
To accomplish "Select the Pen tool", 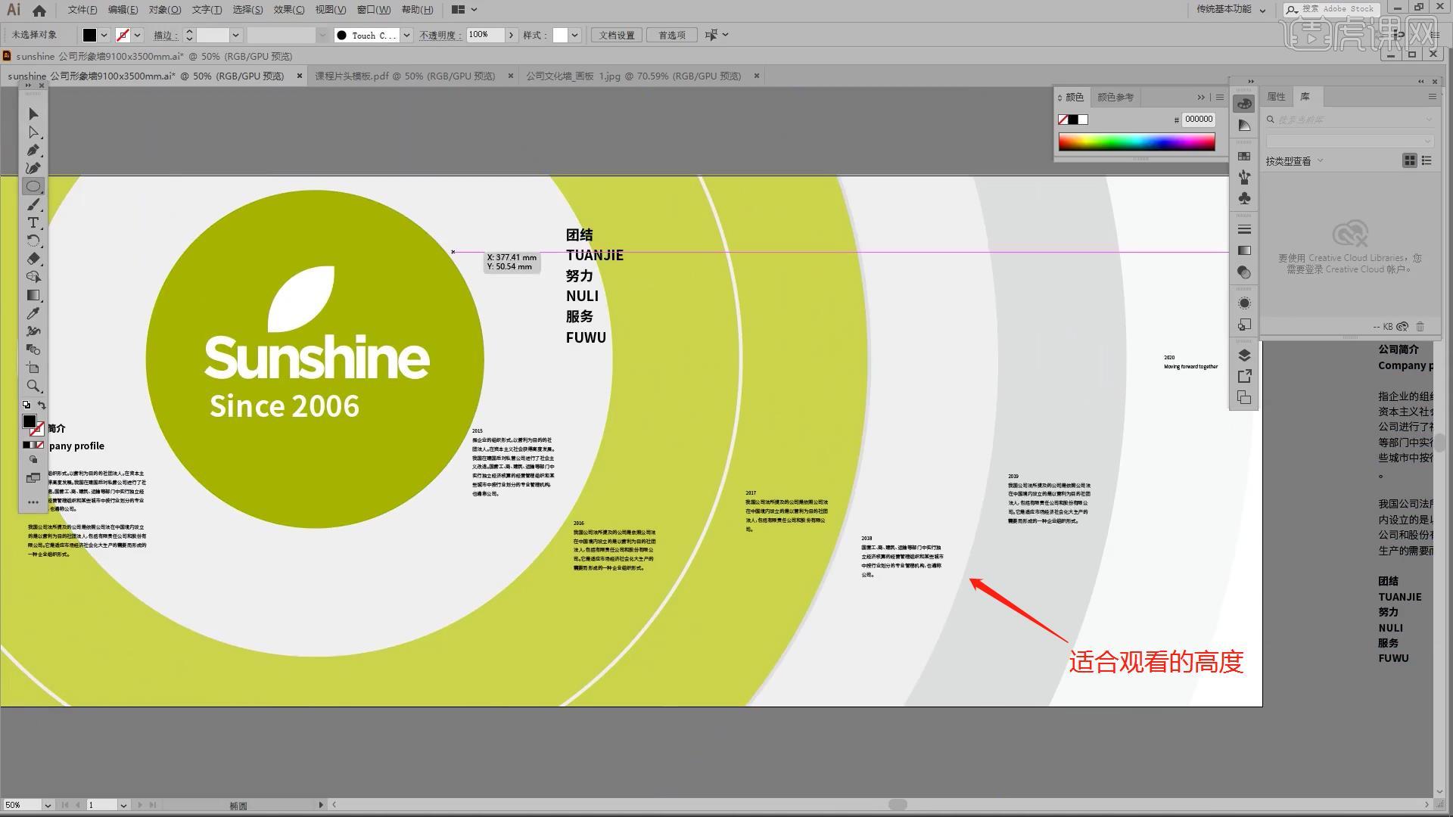I will point(33,151).
